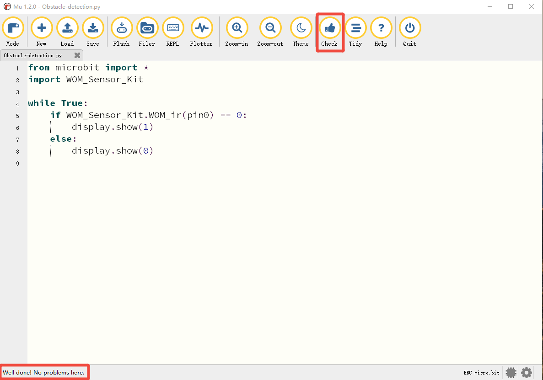Increase editor text with Zoom-in
The width and height of the screenshot is (543, 380).
[x=237, y=28]
